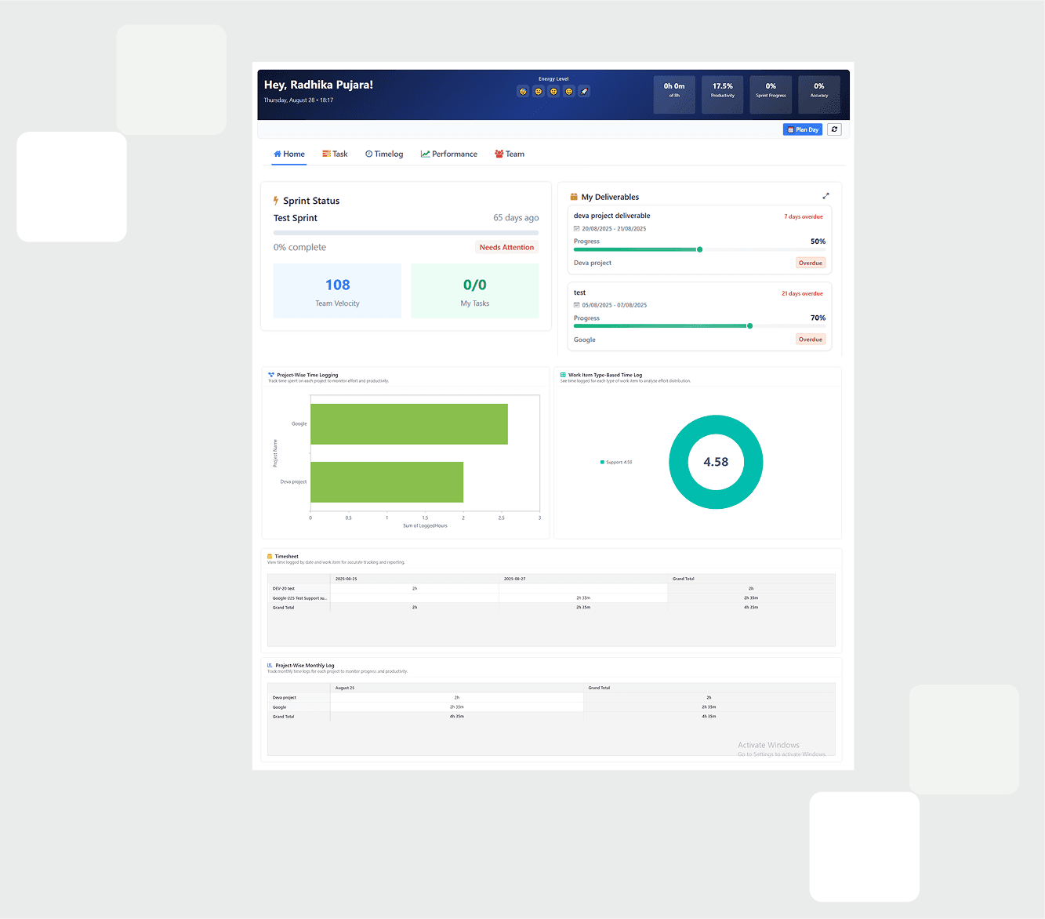Click the Needs Attention badge

[506, 247]
